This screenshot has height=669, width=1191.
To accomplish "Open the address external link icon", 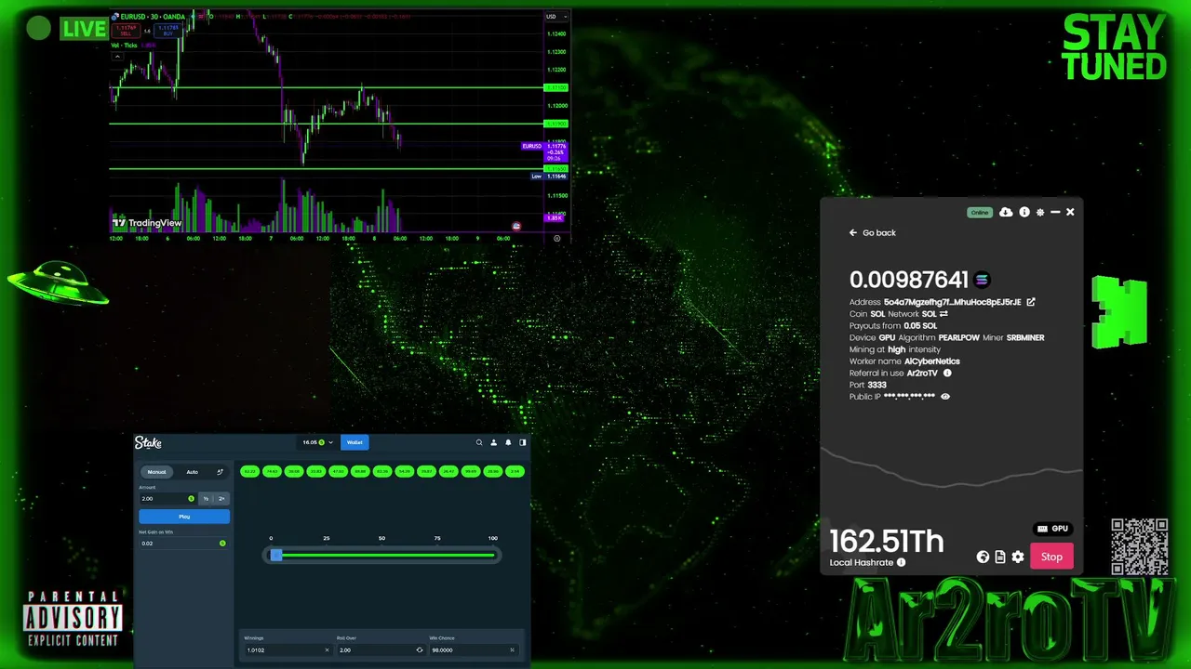I will pos(1031,302).
